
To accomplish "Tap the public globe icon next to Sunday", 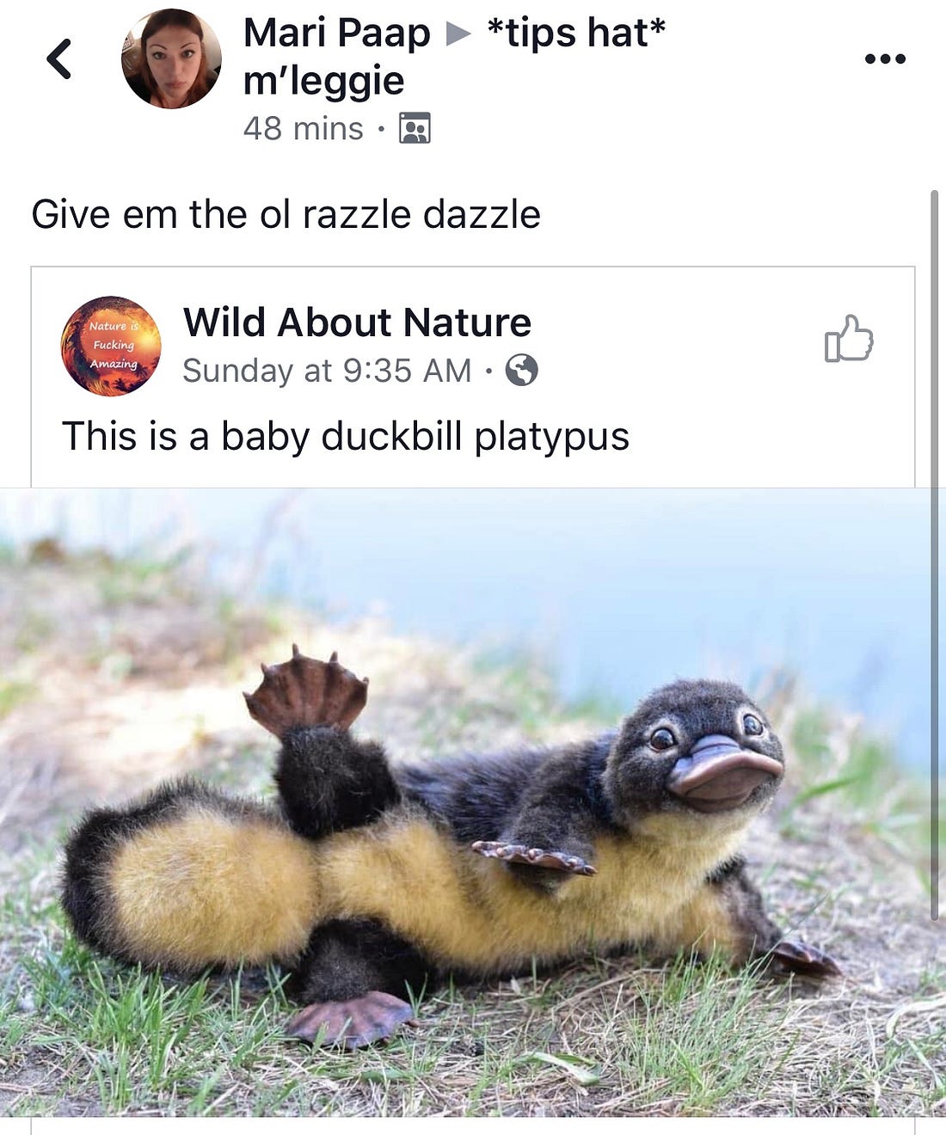I will pyautogui.click(x=521, y=371).
